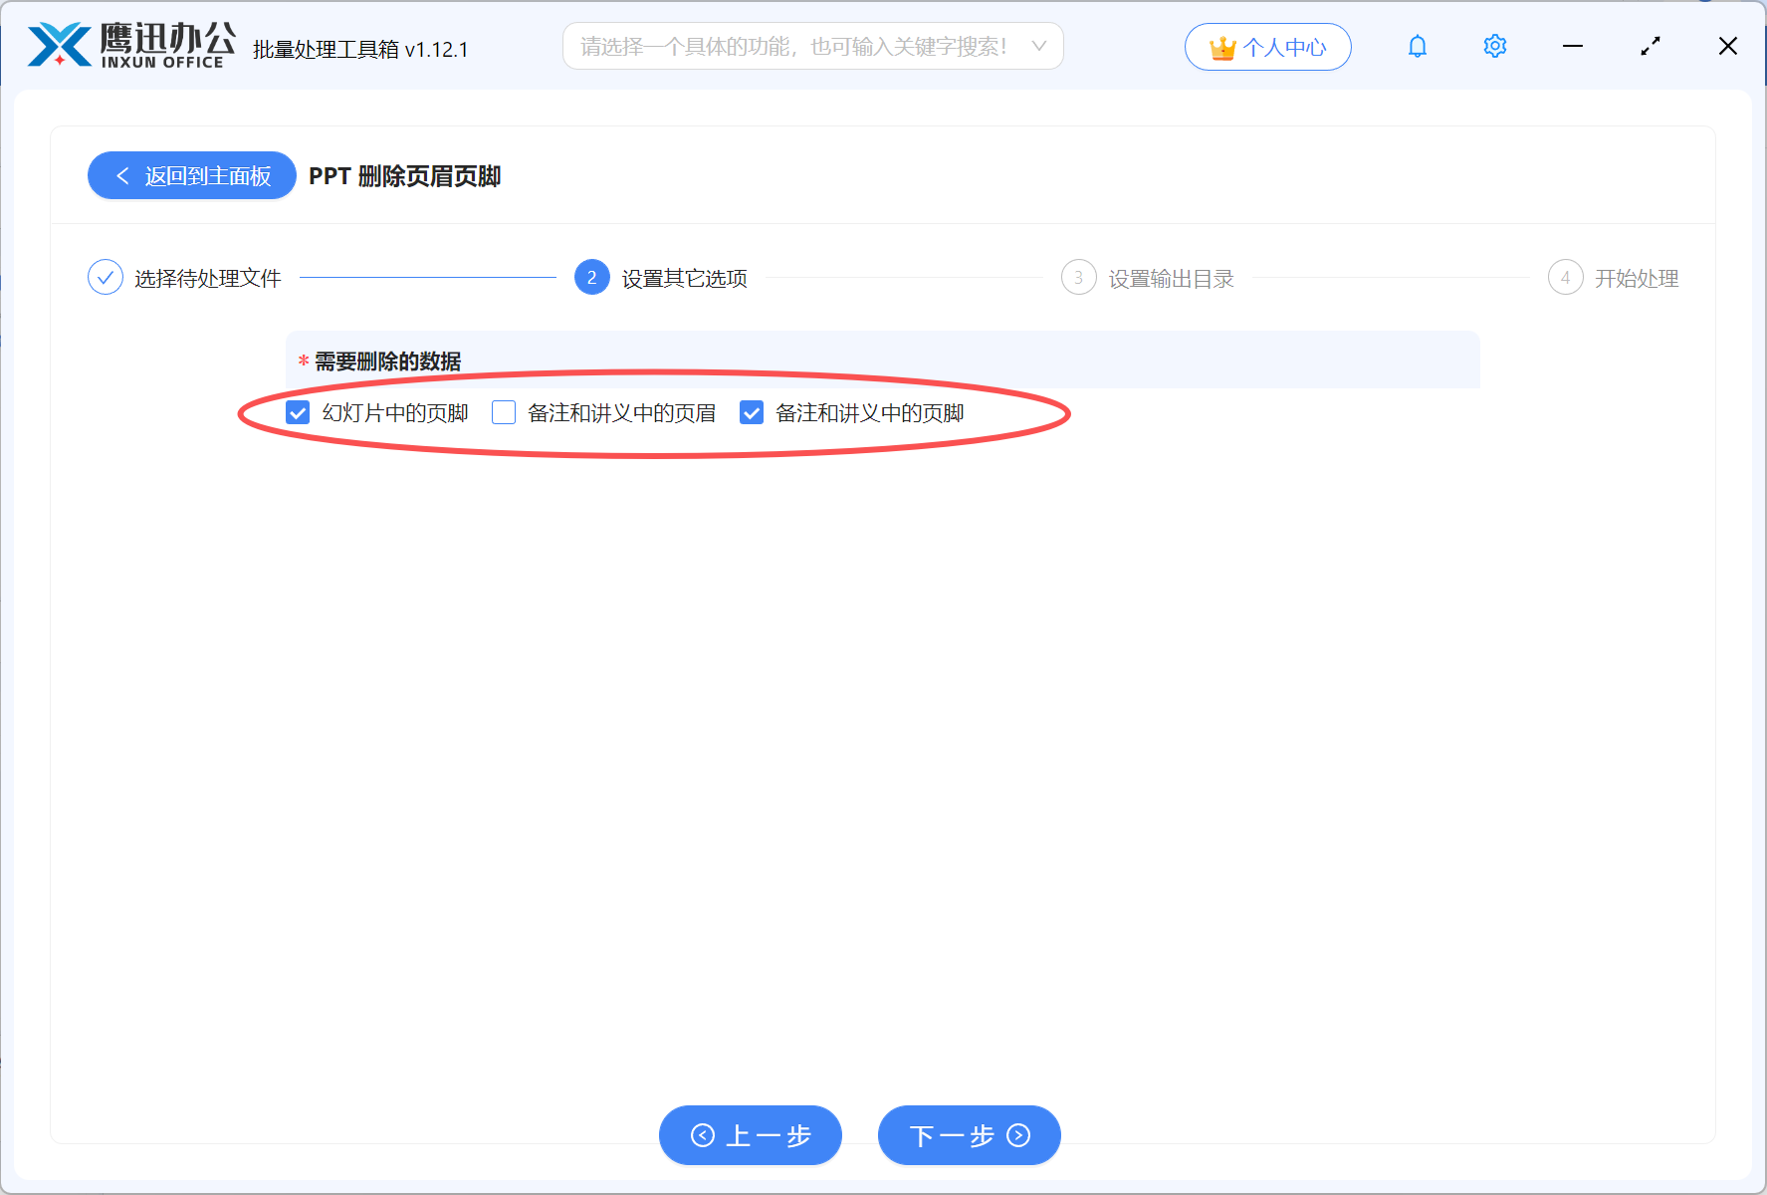Click the back arrow inside 返回到主面板
This screenshot has width=1767, height=1195.
click(121, 175)
